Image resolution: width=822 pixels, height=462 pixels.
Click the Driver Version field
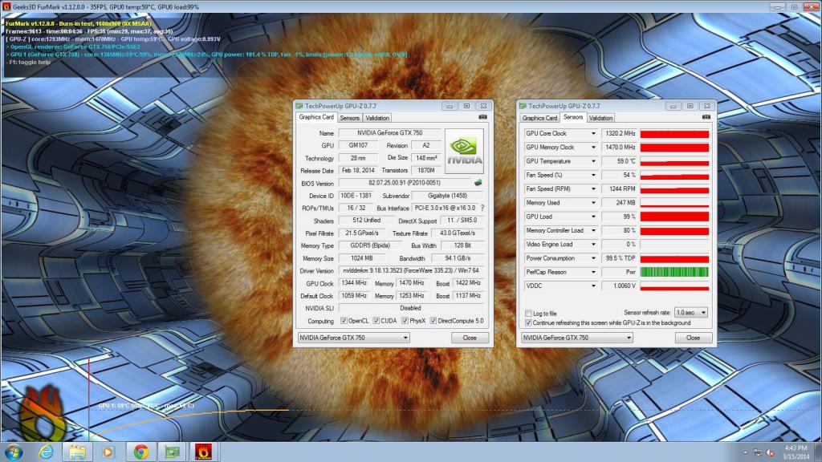tap(411, 271)
